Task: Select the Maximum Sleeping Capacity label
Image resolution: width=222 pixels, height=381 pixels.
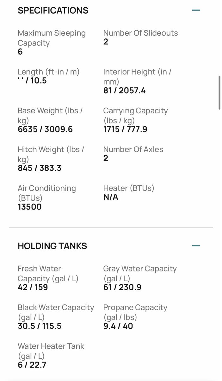Action: (x=52, y=38)
